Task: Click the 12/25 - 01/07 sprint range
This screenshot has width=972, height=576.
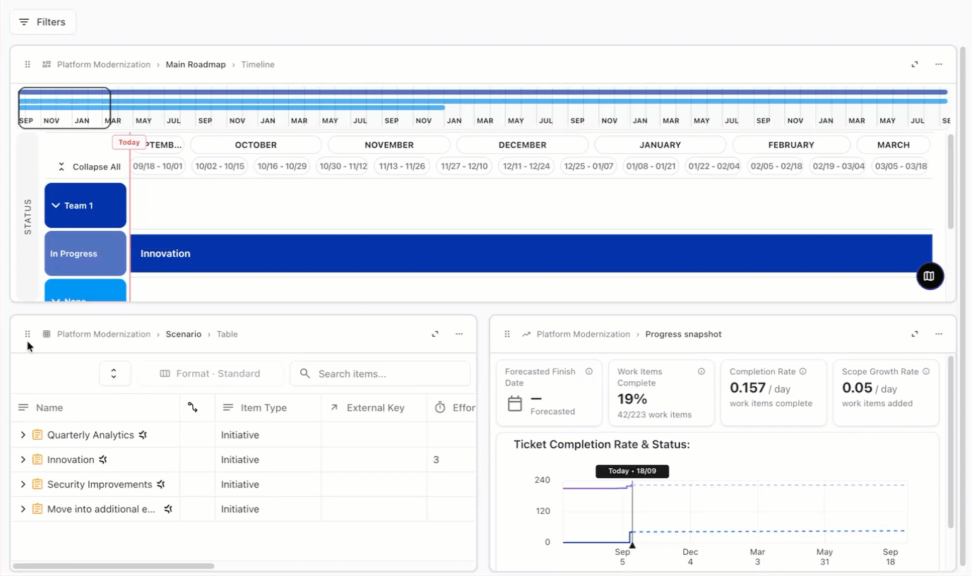Action: coord(588,167)
